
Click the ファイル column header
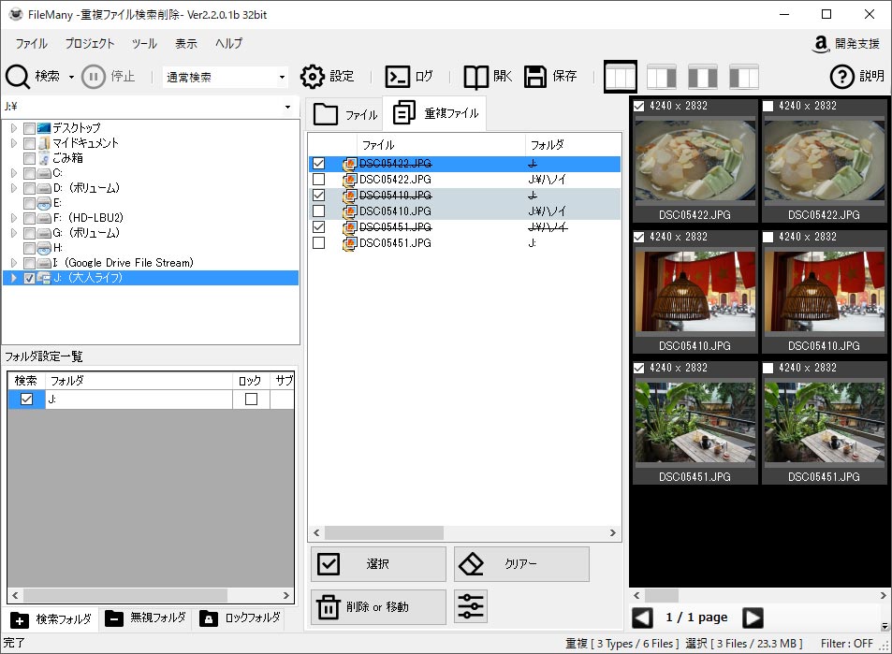[441, 145]
